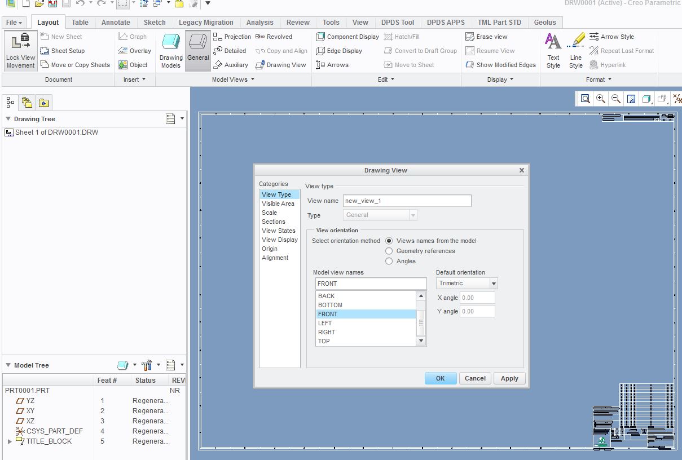
Task: Click OK in Drawing View dialog
Action: pos(441,378)
